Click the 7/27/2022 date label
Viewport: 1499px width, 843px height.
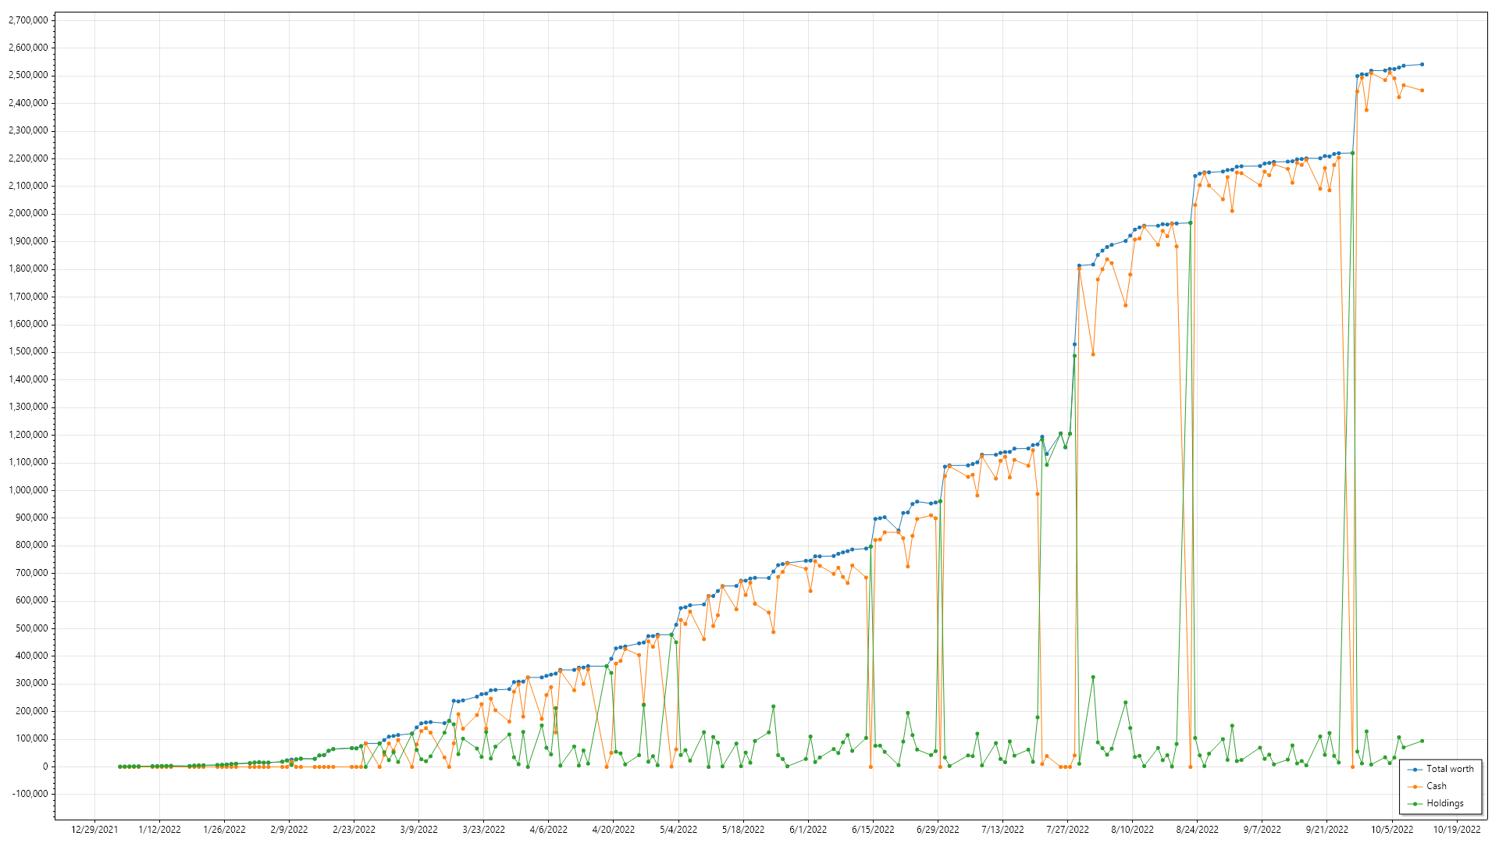(1067, 830)
